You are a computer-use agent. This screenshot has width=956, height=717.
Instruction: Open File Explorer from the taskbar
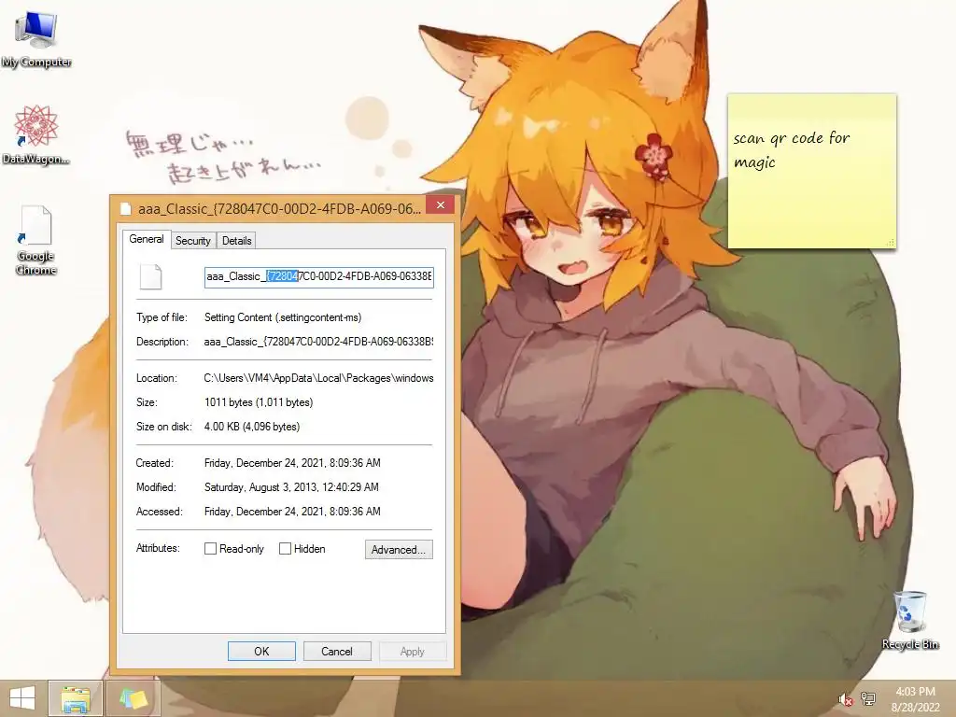(76, 698)
